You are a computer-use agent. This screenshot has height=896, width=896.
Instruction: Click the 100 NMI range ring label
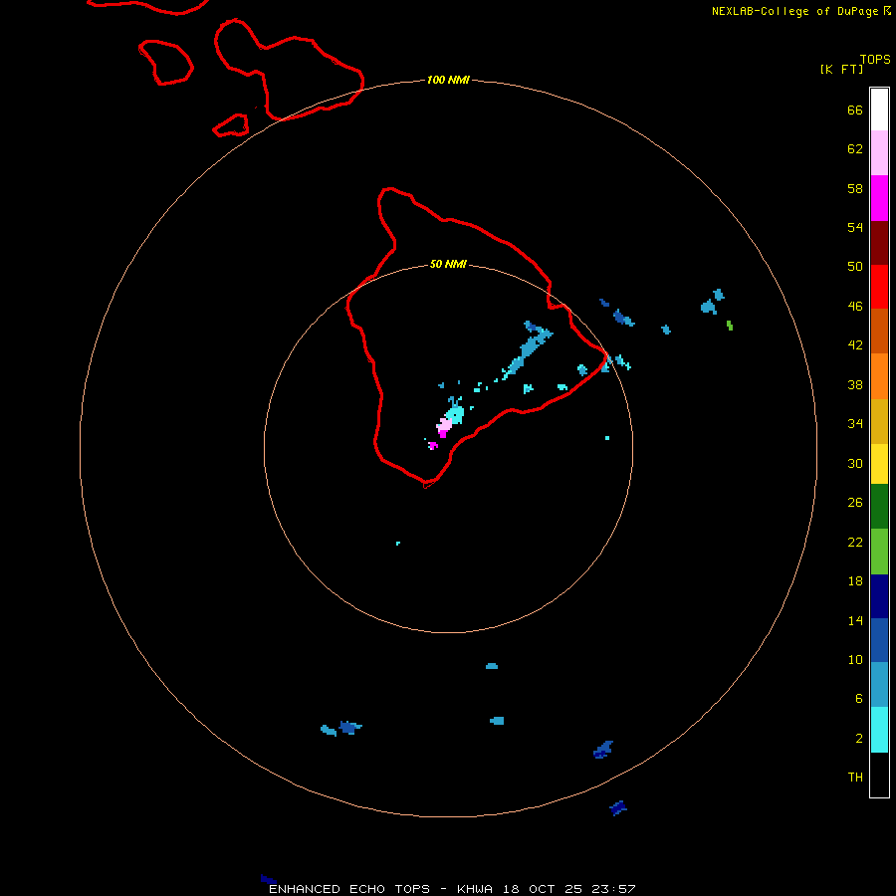[x=448, y=80]
